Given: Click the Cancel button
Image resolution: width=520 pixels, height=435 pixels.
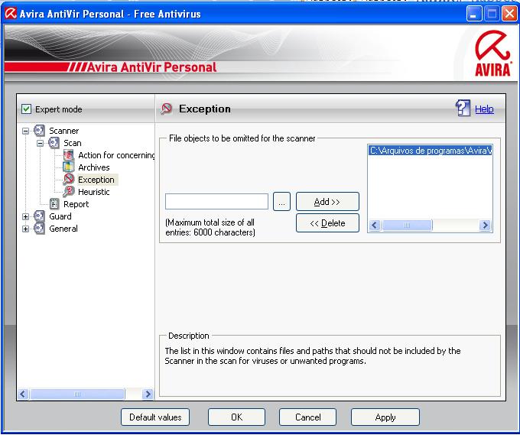Looking at the screenshot, I should (307, 417).
